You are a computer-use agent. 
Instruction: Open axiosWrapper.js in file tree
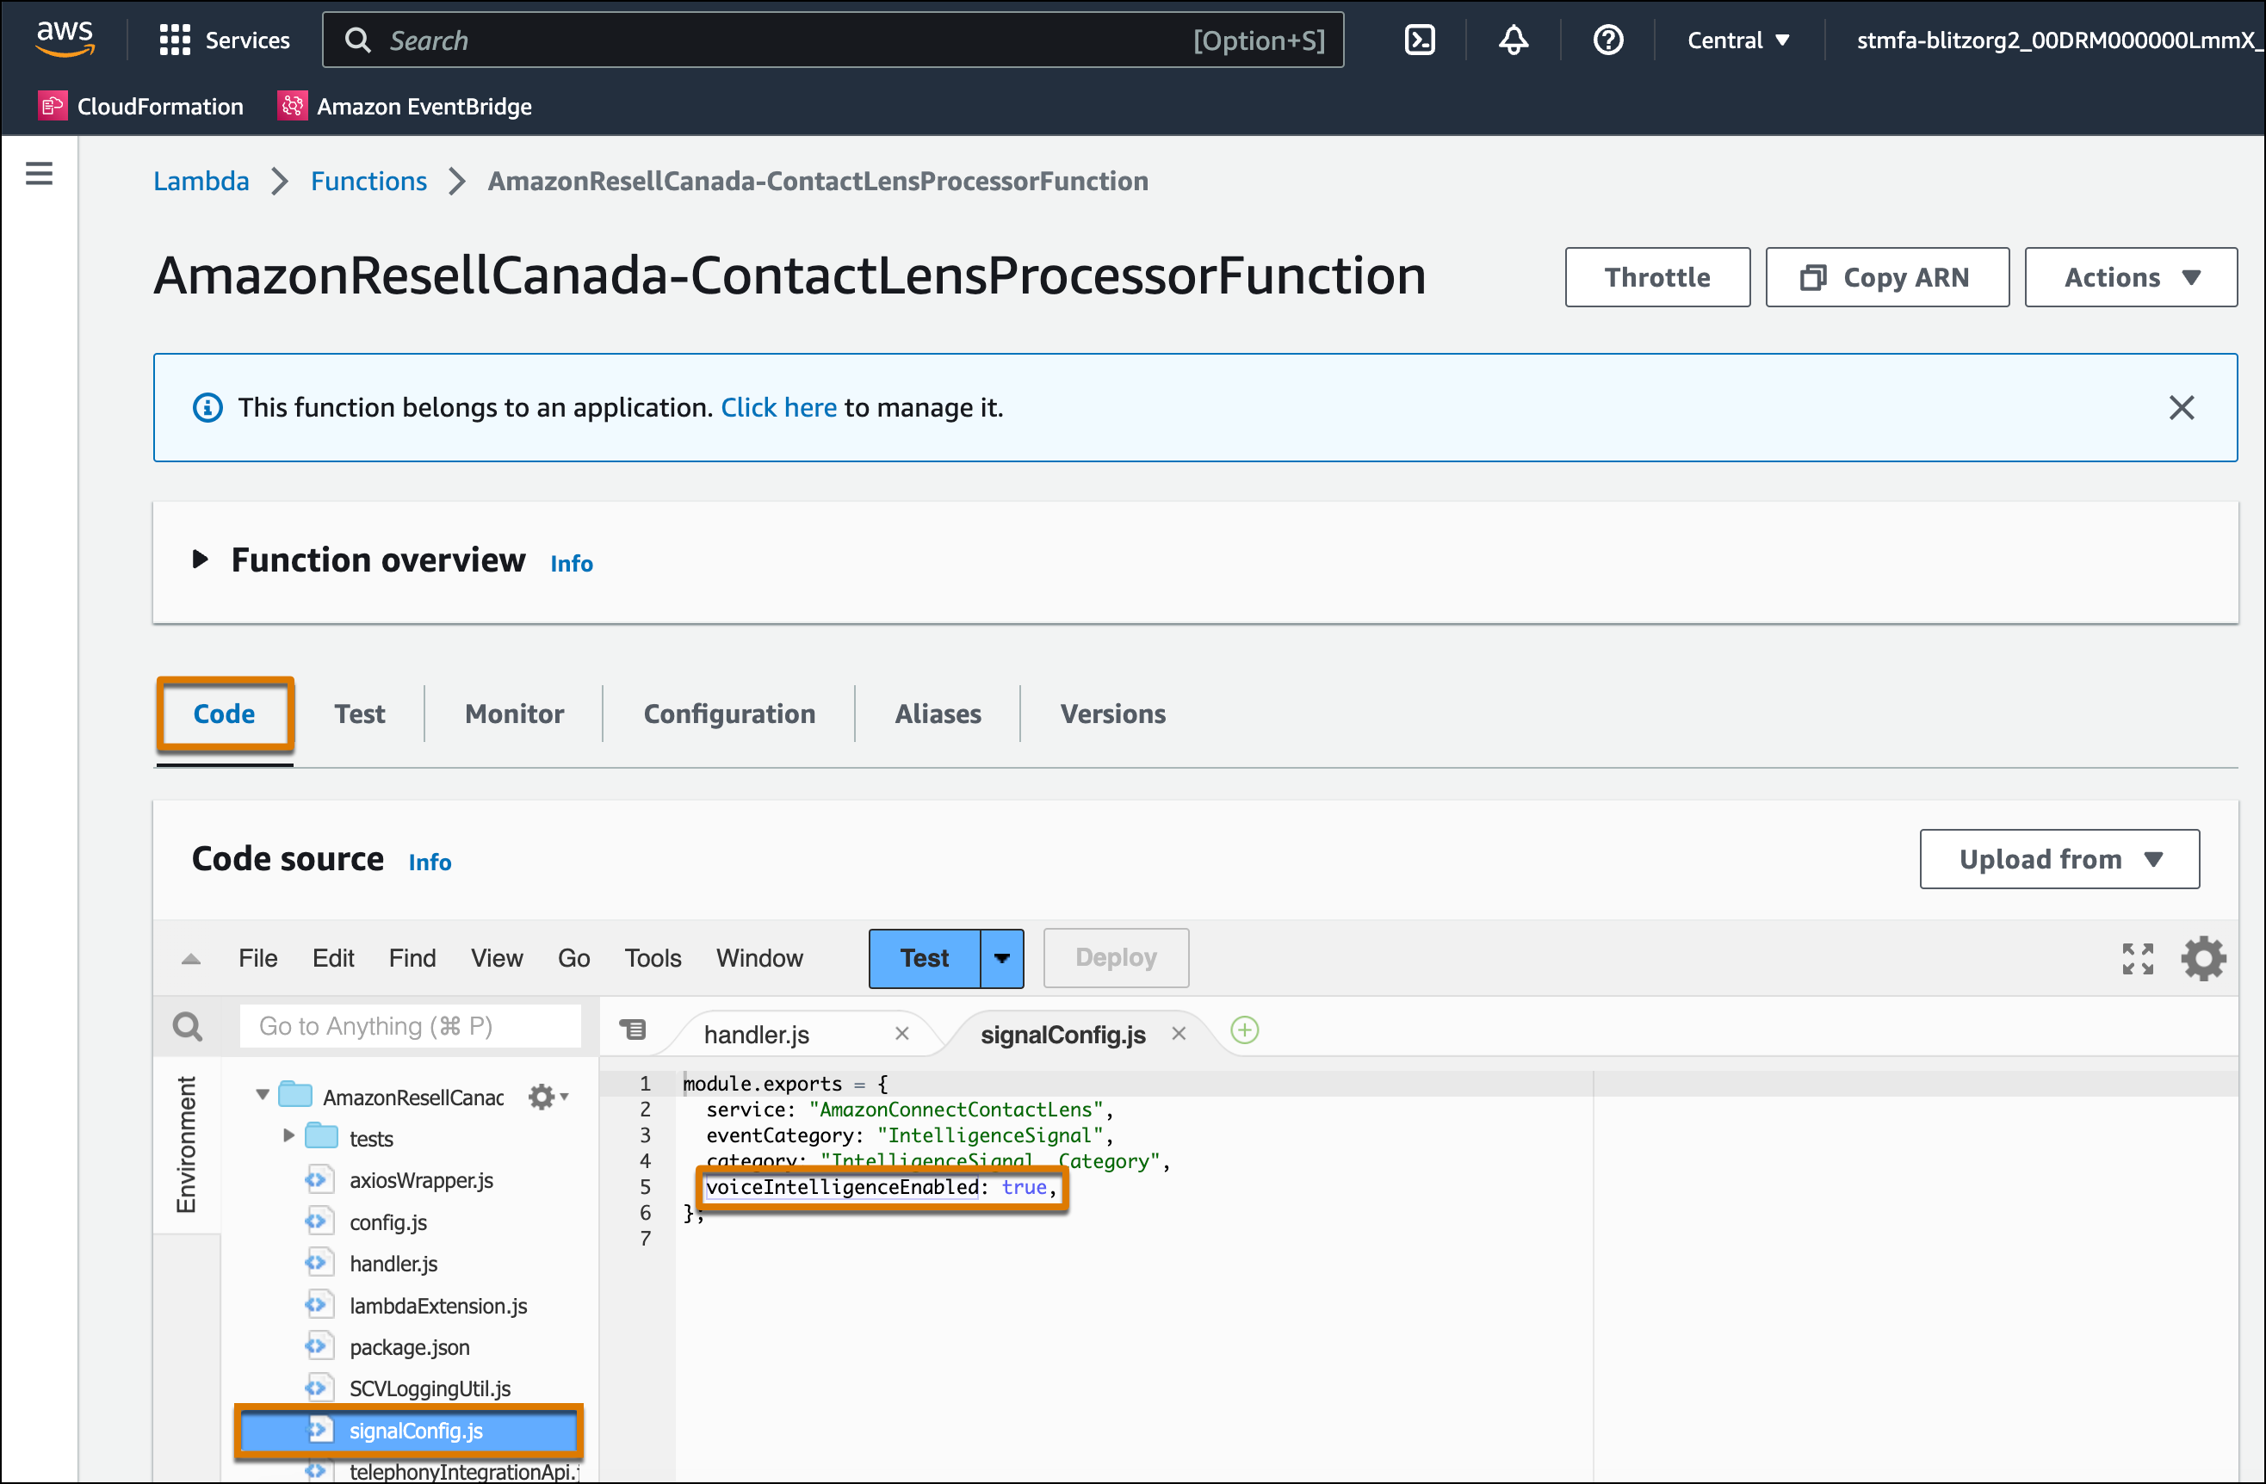(x=421, y=1180)
